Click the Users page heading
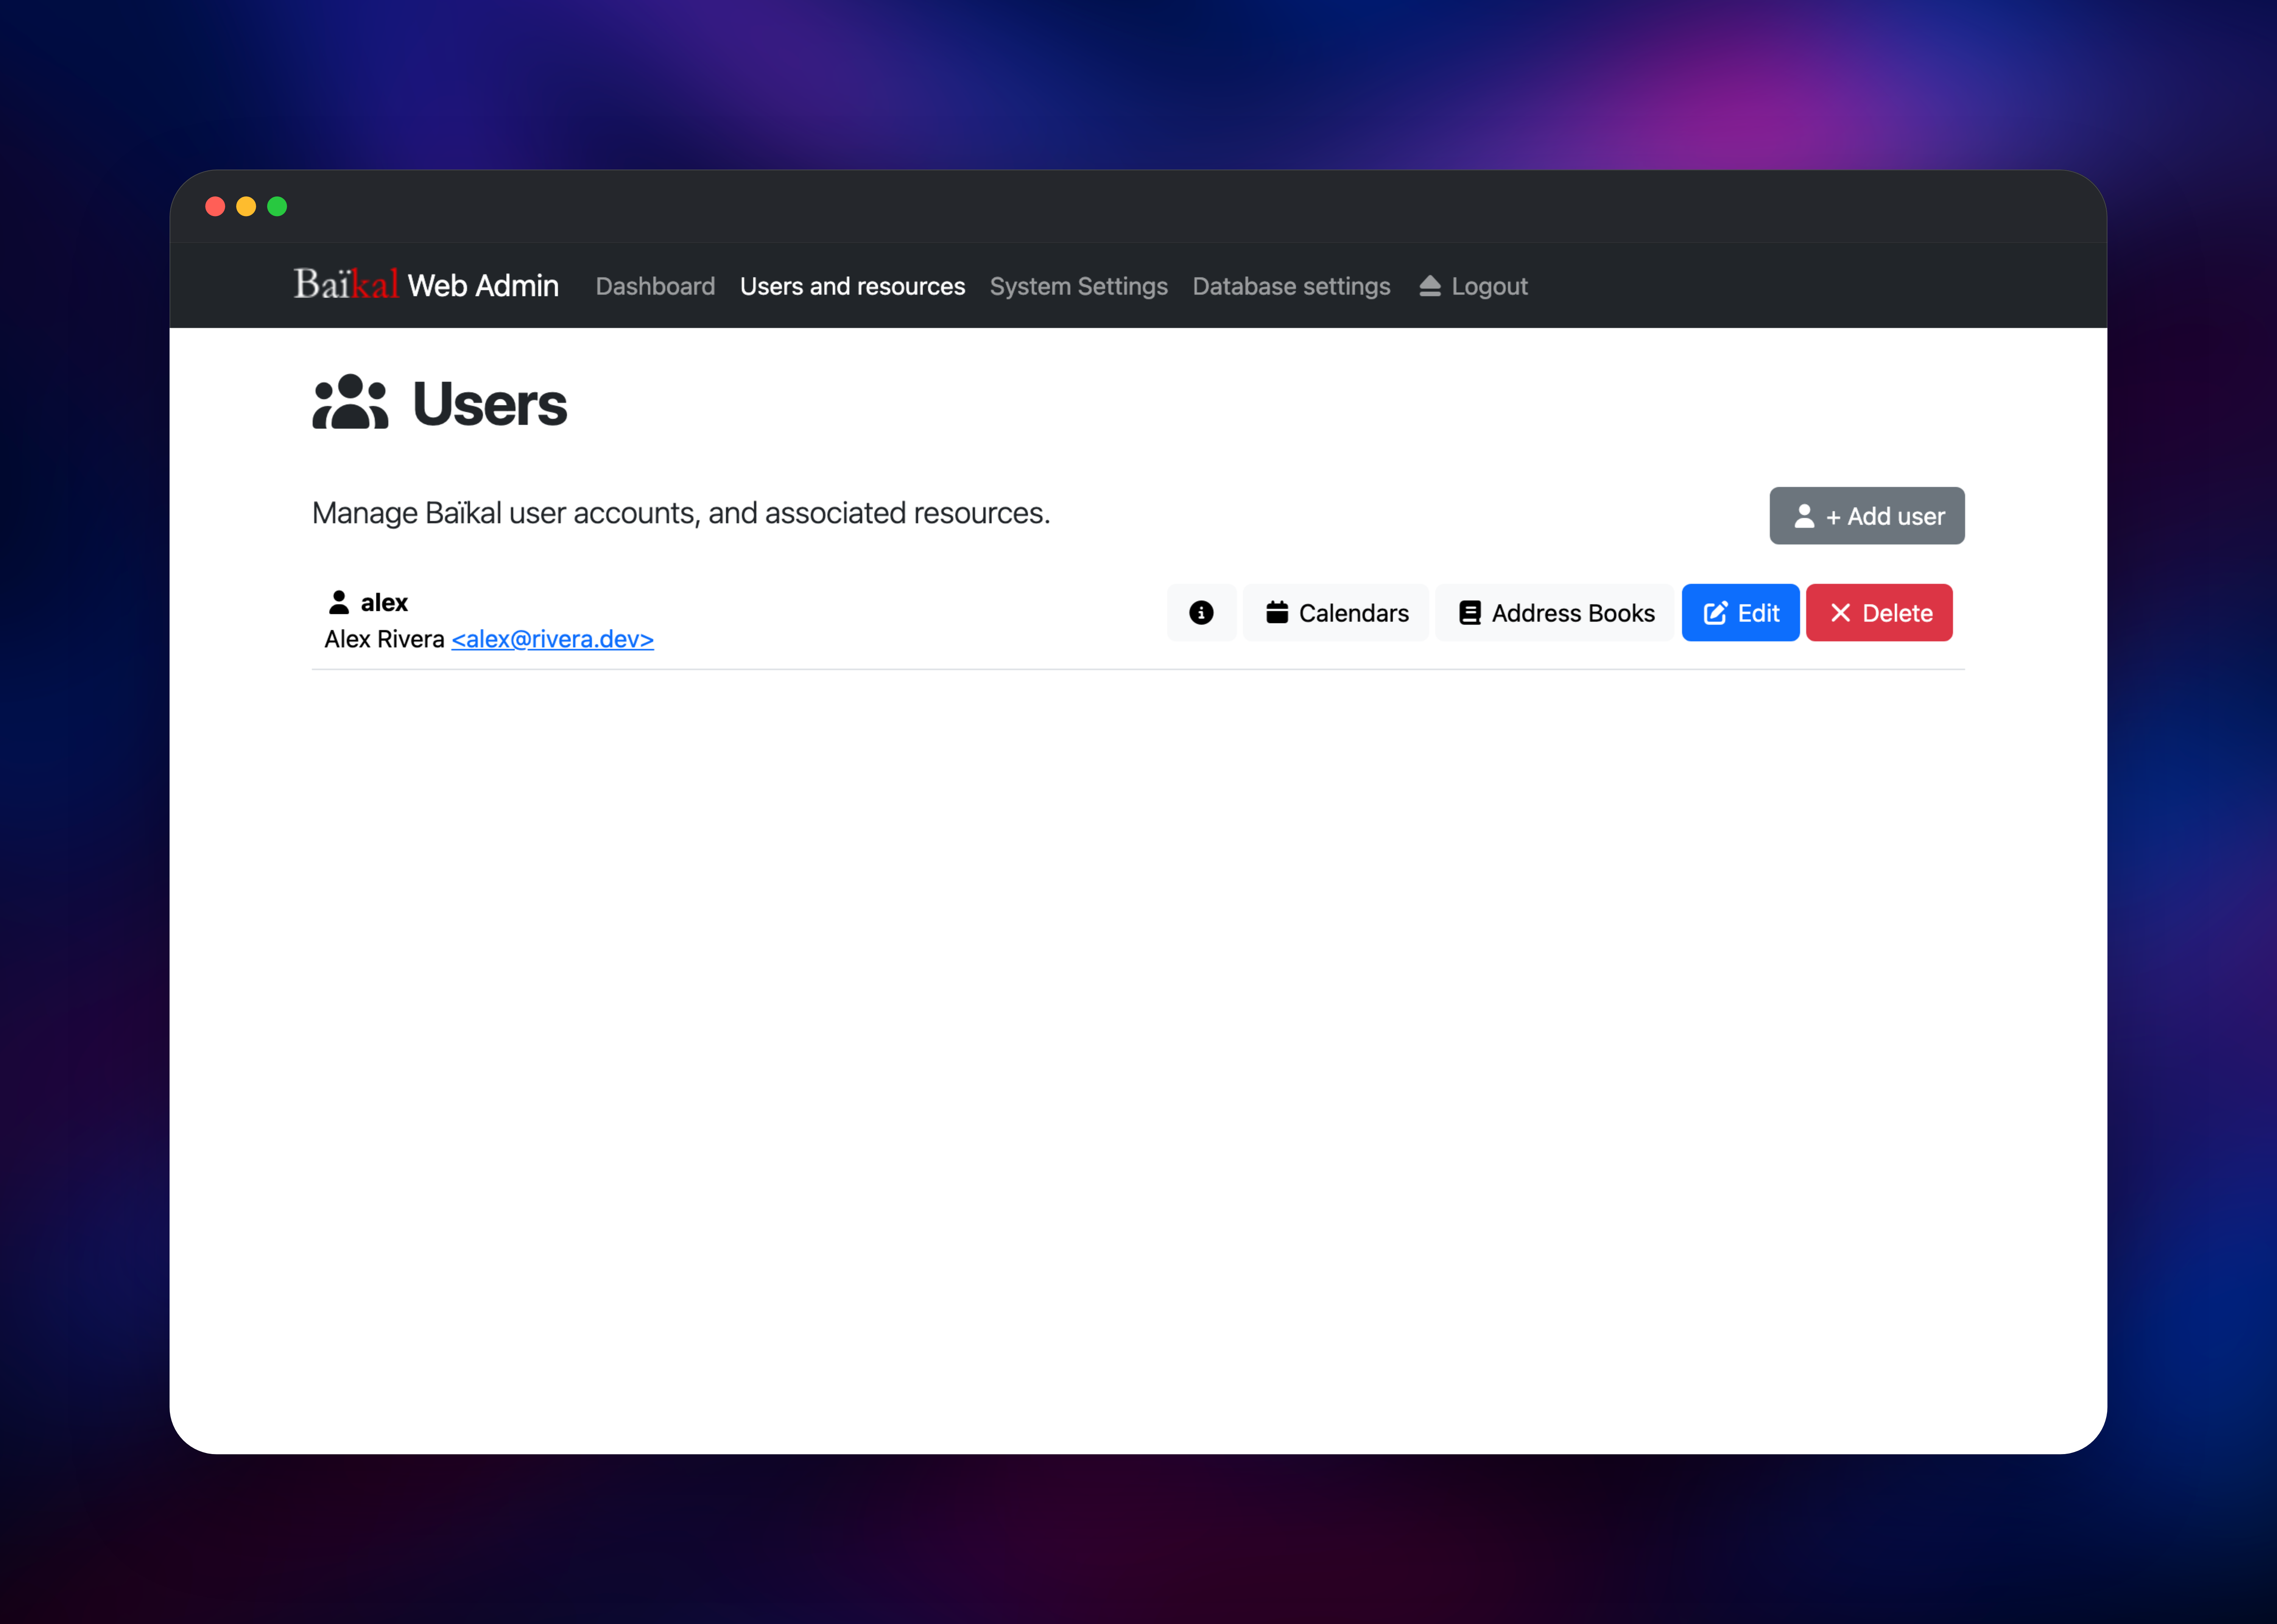Viewport: 2277px width, 1624px height. coord(490,404)
